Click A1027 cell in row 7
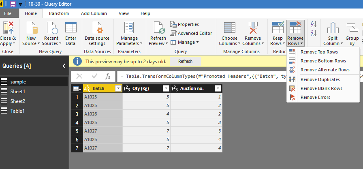The width and height of the screenshot is (363, 169). tap(102, 148)
